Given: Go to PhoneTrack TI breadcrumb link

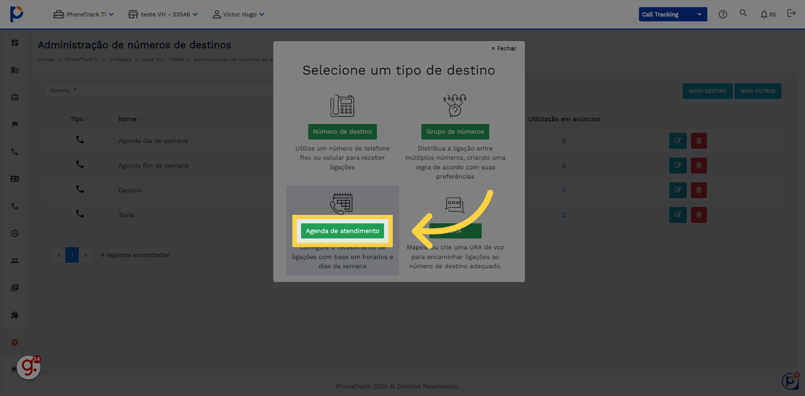Looking at the screenshot, I should click(82, 60).
